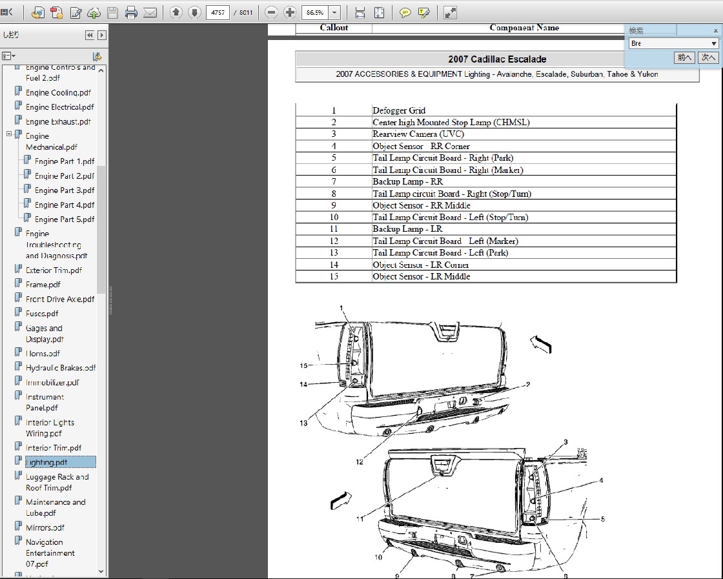Open the Engine Exhaust.pdf bookmark
723x579 pixels.
click(x=58, y=122)
